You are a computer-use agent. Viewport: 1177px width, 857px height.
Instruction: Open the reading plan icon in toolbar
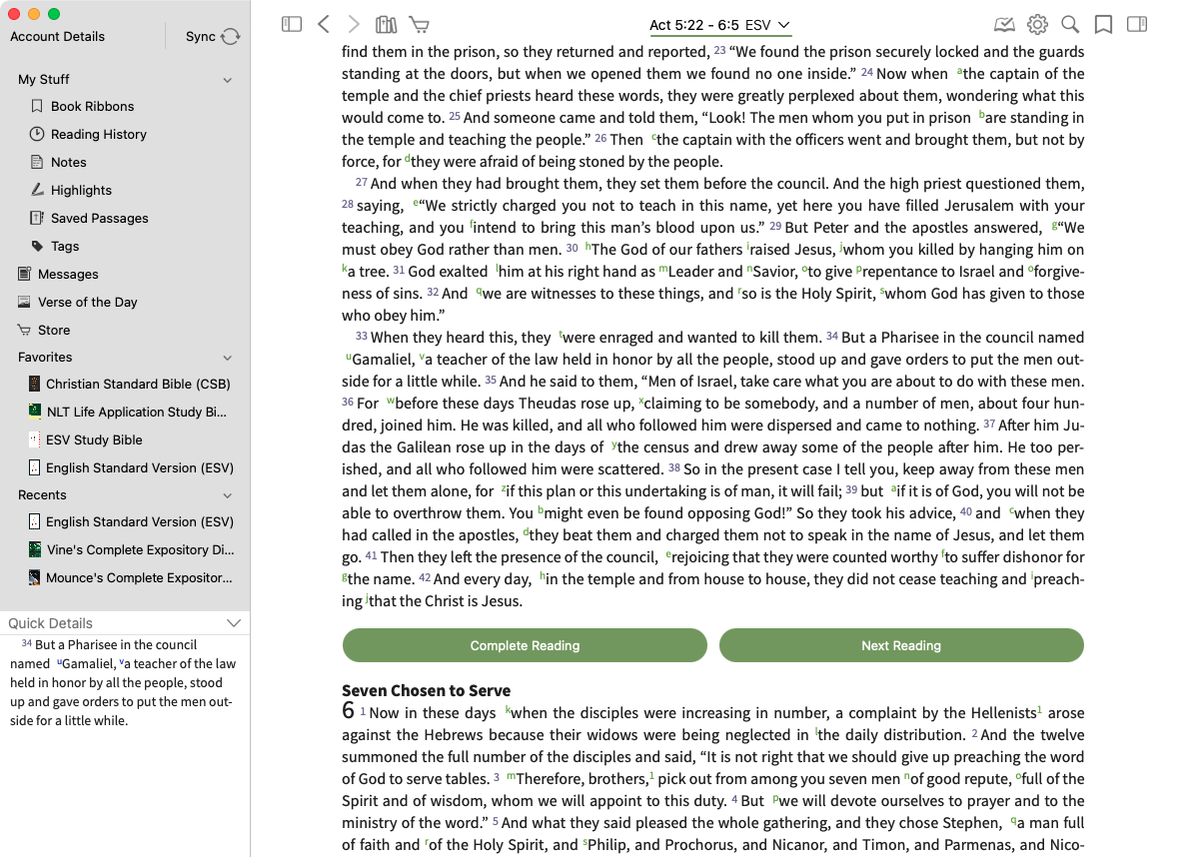(x=1004, y=25)
